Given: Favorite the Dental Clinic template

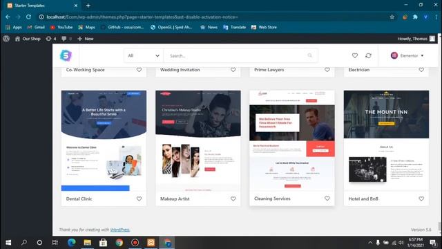Looking at the screenshot, I should click(x=139, y=199).
